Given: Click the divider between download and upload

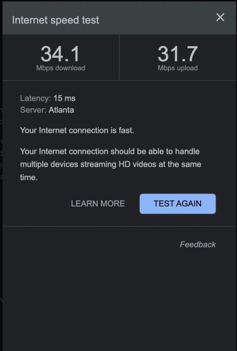Looking at the screenshot, I should [119, 58].
